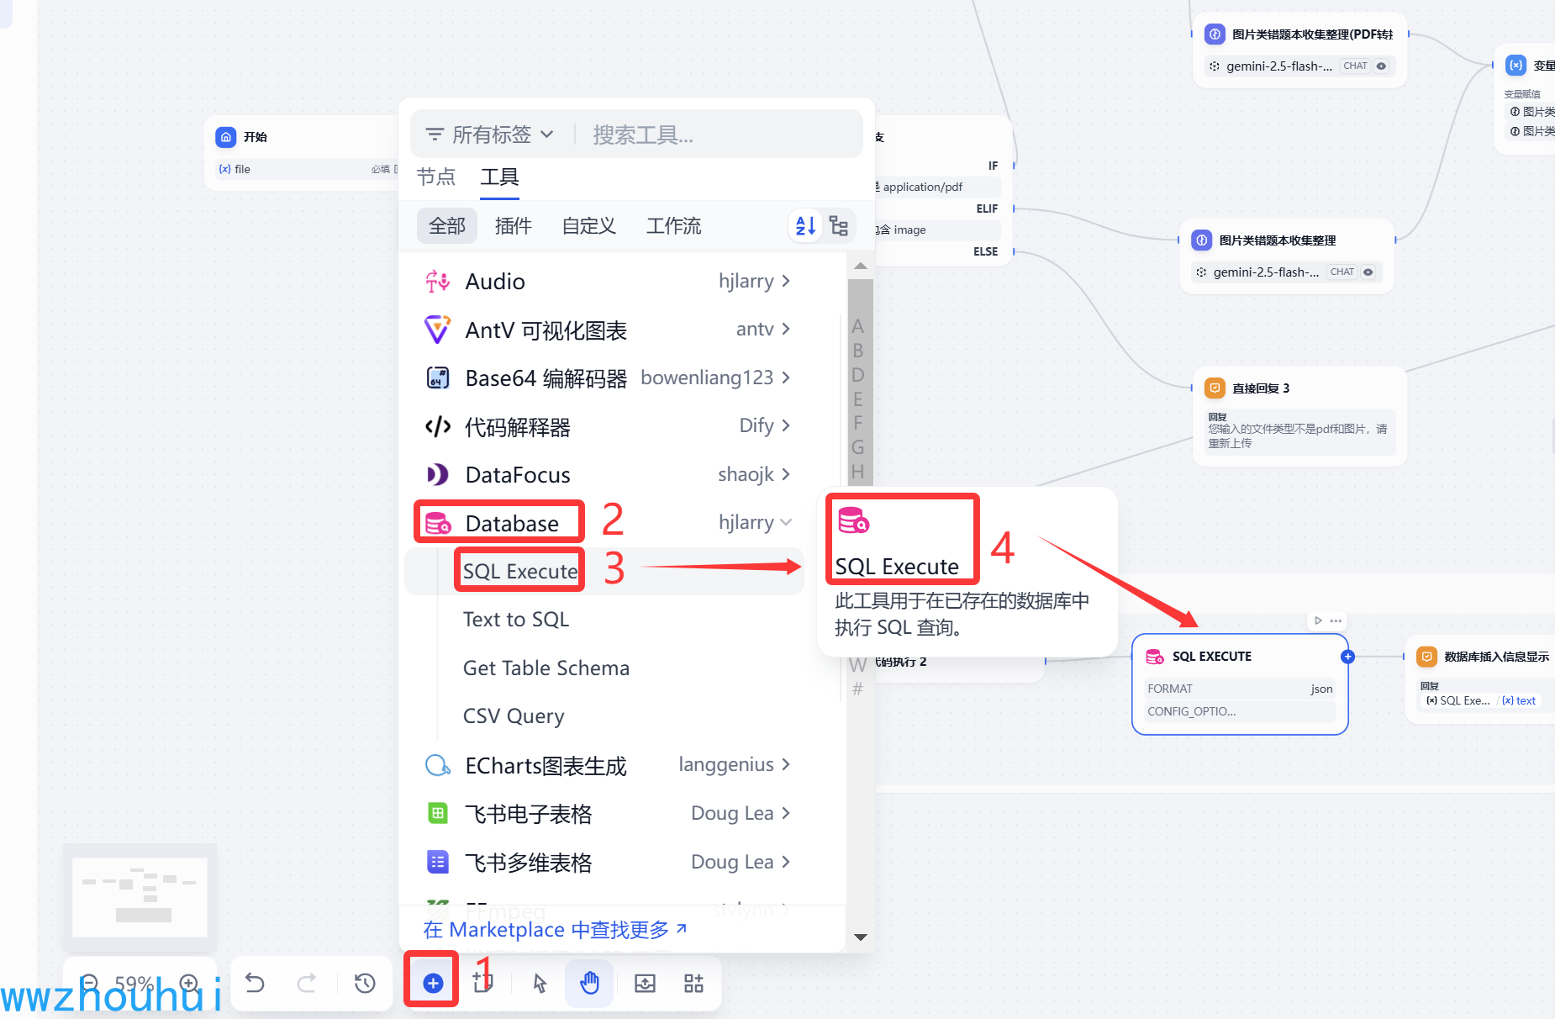Choose Text to SQL tool
This screenshot has height=1019, width=1555.
click(516, 619)
